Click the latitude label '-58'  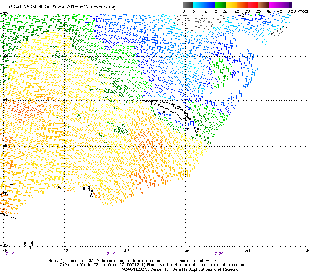[4, 194]
